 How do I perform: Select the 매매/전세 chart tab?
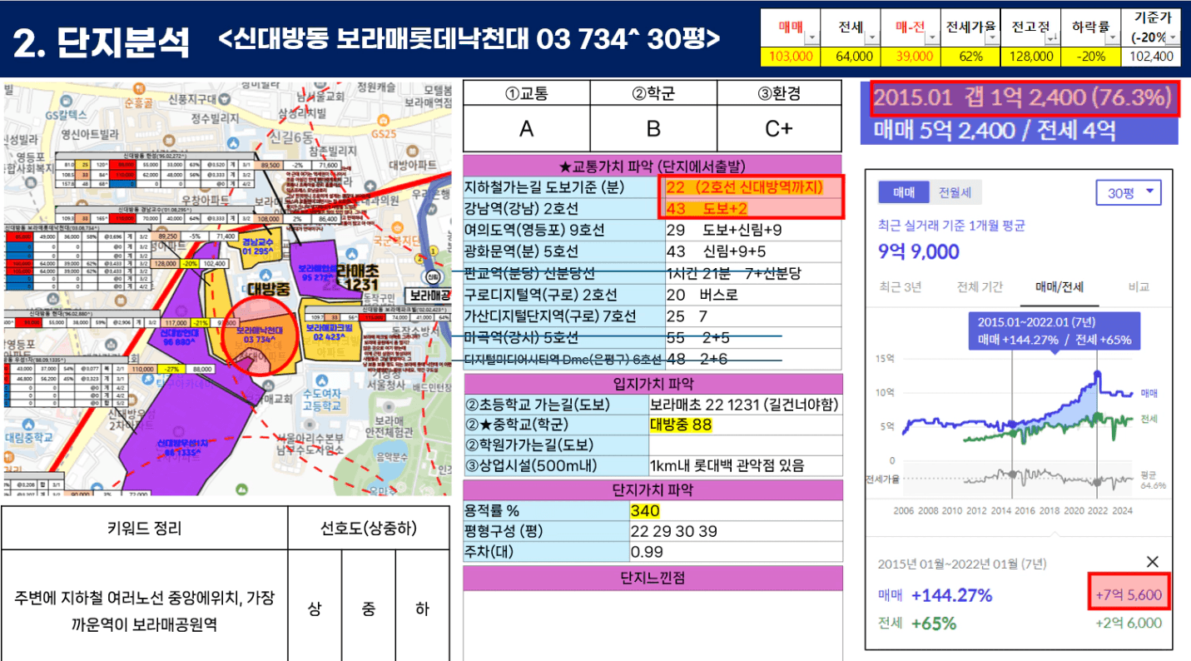(x=1059, y=286)
